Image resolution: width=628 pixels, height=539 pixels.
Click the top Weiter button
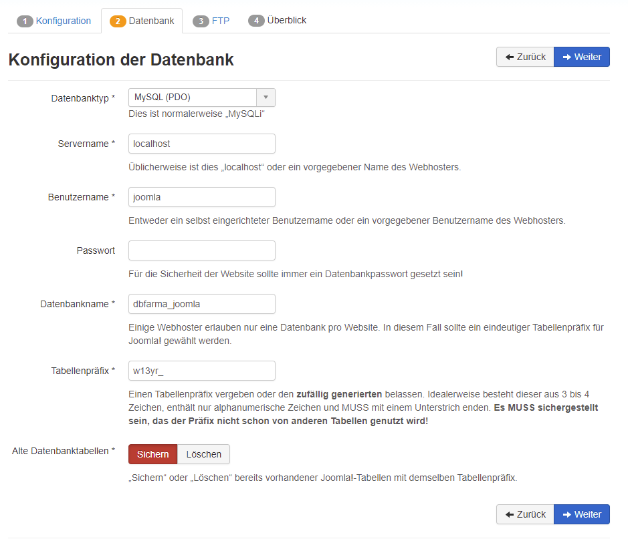click(x=582, y=57)
